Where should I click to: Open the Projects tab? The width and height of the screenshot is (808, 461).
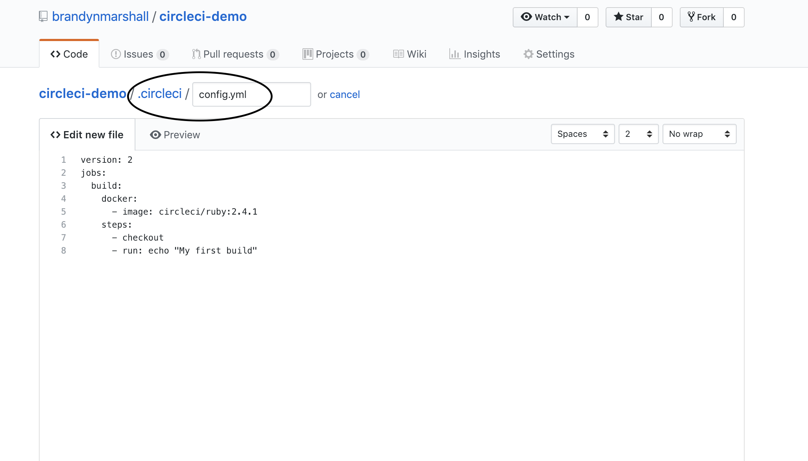(336, 54)
